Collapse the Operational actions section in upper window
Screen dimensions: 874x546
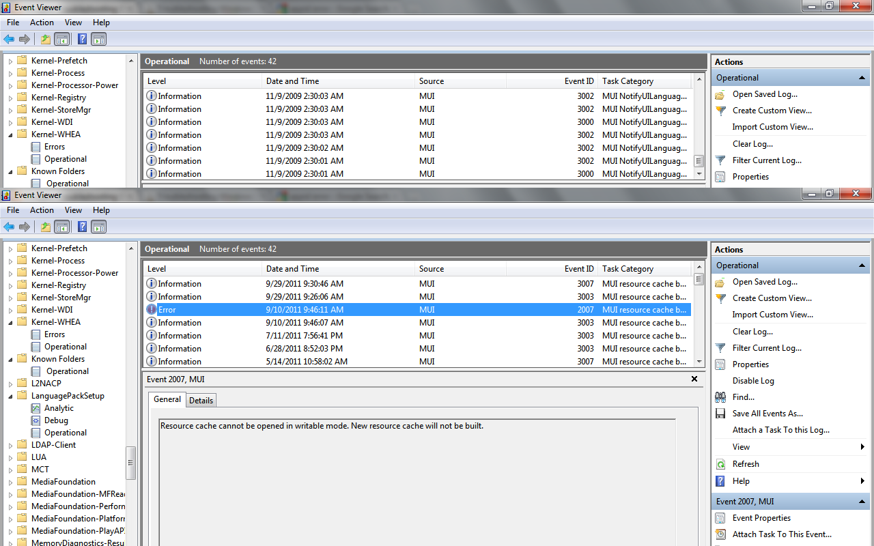pos(862,78)
